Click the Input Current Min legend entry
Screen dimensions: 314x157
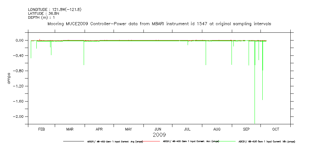tap(266, 141)
